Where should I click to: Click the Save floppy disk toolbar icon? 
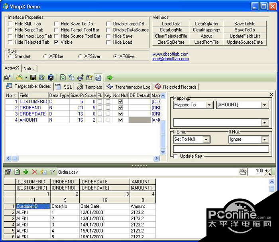click(x=33, y=77)
